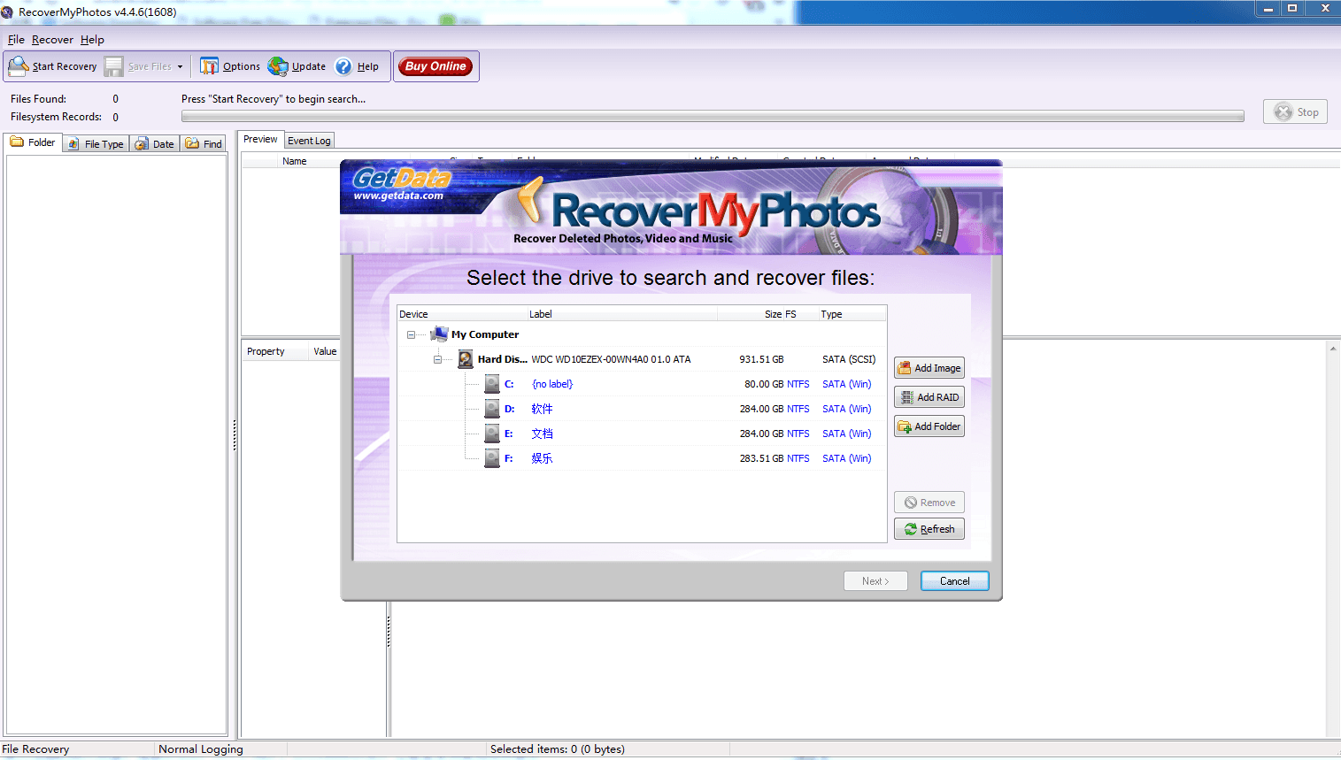
Task: Open Help from the toolbar
Action: coord(343,65)
